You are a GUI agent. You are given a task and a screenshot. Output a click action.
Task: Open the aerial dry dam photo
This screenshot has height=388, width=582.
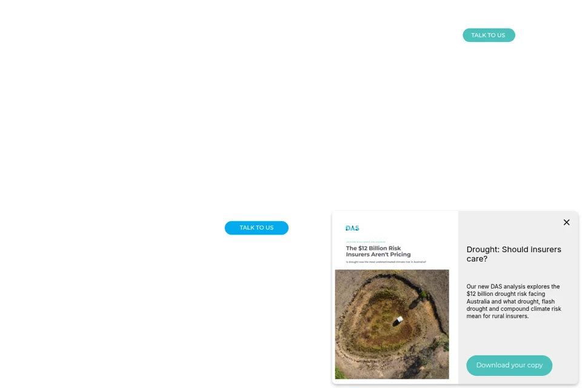[392, 324]
